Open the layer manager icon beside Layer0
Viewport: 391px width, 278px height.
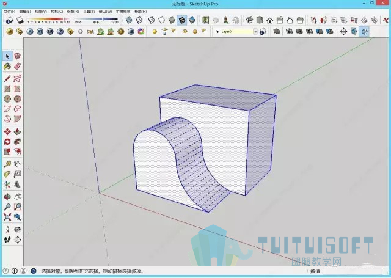[263, 32]
